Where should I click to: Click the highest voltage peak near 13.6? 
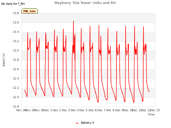click(73, 21)
